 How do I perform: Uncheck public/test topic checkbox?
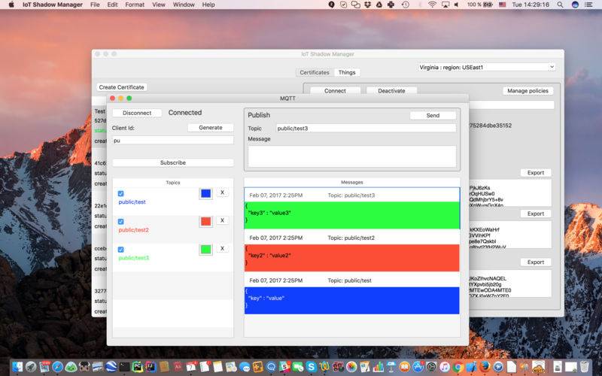click(x=121, y=194)
